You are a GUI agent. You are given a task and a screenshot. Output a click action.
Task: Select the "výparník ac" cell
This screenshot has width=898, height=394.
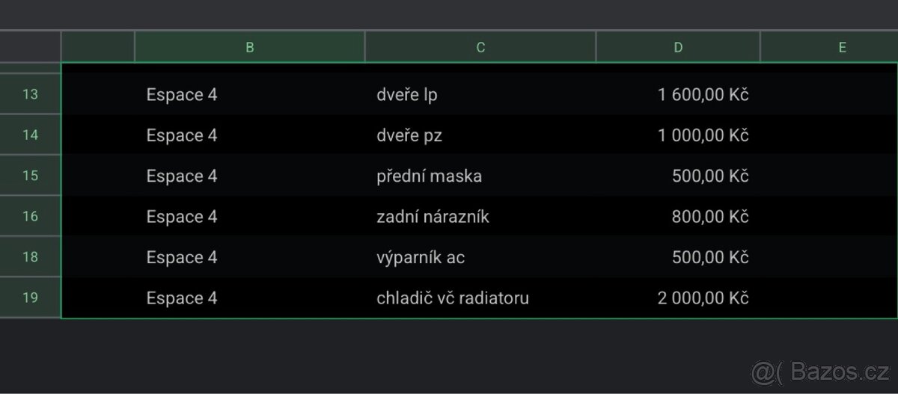[480, 258]
